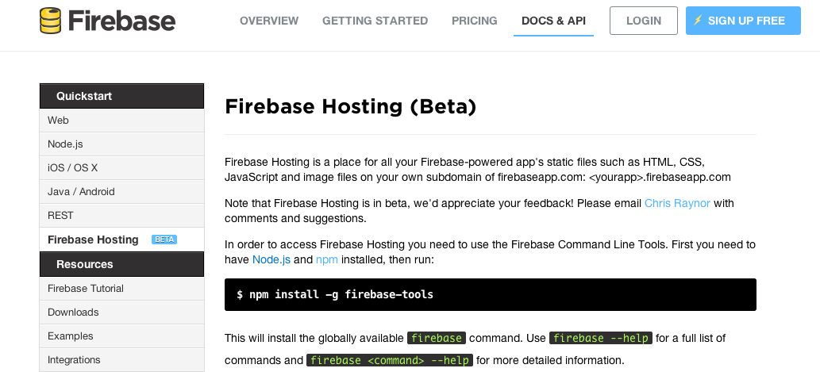Click the npm install command code block
Viewport: 820px width, 372px height.
490,295
